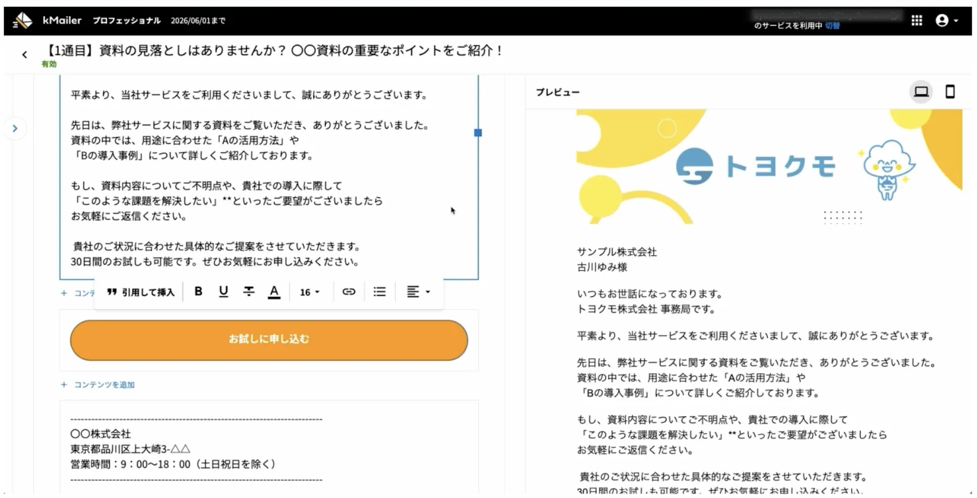Click the 2026/06/01まで expiry date
Screen dimensions: 977x498
click(x=198, y=20)
